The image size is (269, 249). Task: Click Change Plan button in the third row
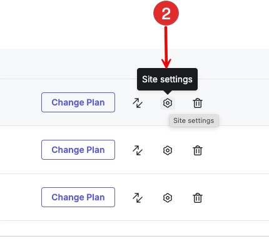78,197
